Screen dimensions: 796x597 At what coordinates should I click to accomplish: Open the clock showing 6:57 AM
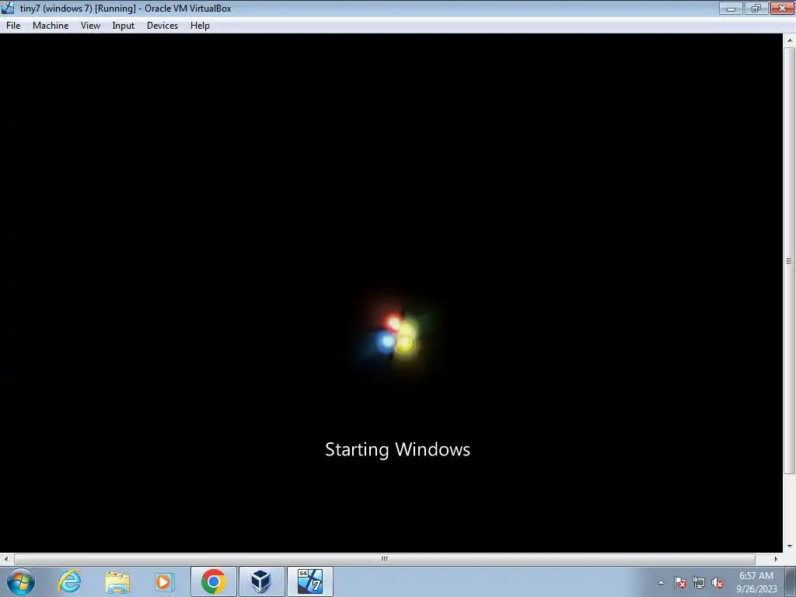[x=756, y=581]
